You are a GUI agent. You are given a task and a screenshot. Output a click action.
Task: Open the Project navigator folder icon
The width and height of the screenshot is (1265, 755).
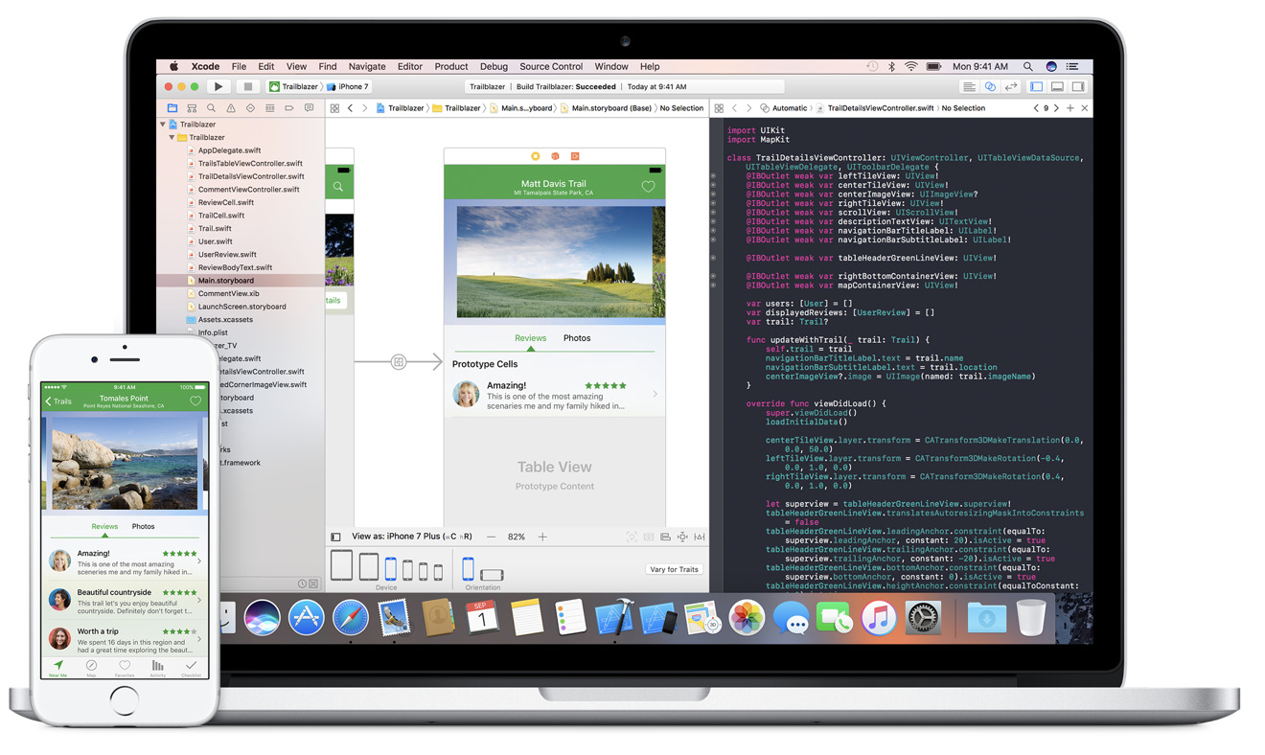(172, 108)
